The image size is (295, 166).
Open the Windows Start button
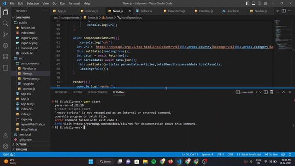pyautogui.click(x=91, y=161)
